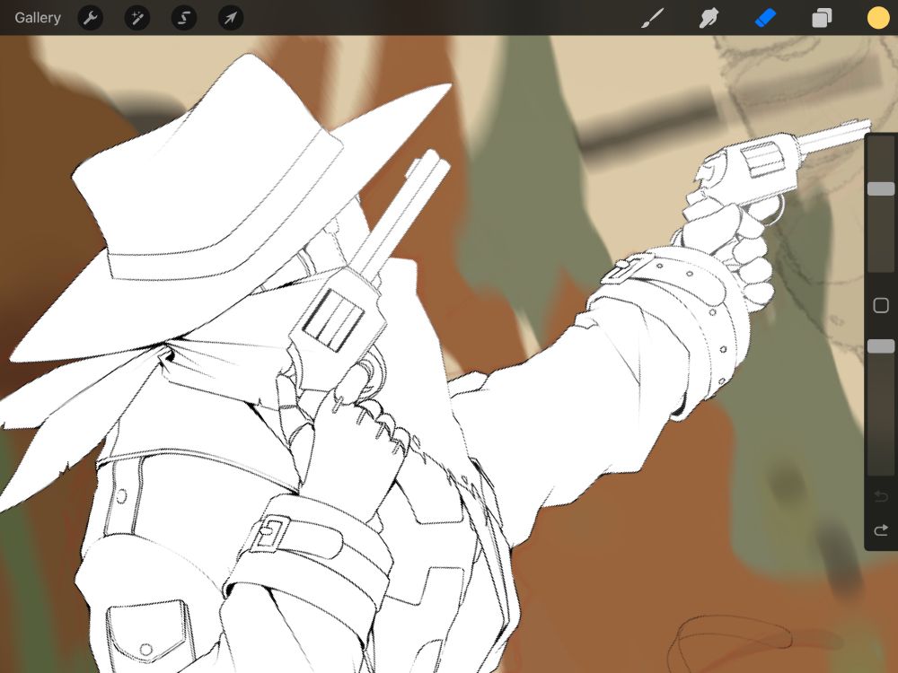Open the Adjustments menu

[136, 18]
